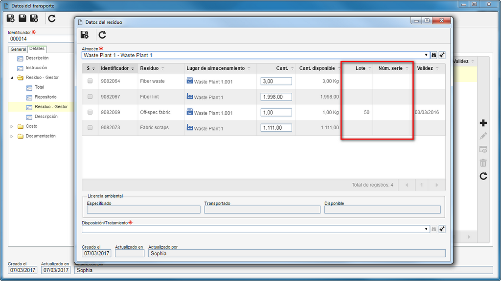Click quantity field showing 1,00

click(x=276, y=113)
